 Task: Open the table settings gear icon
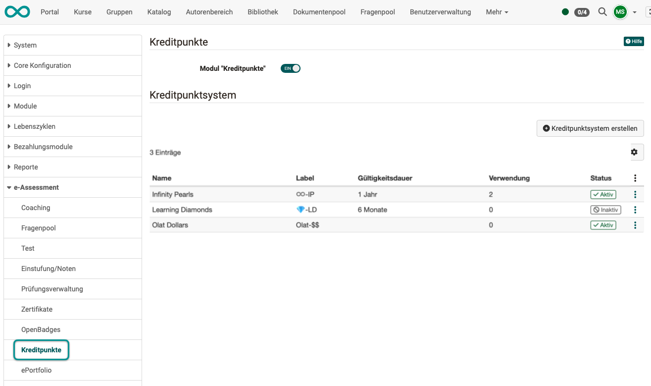click(x=634, y=152)
